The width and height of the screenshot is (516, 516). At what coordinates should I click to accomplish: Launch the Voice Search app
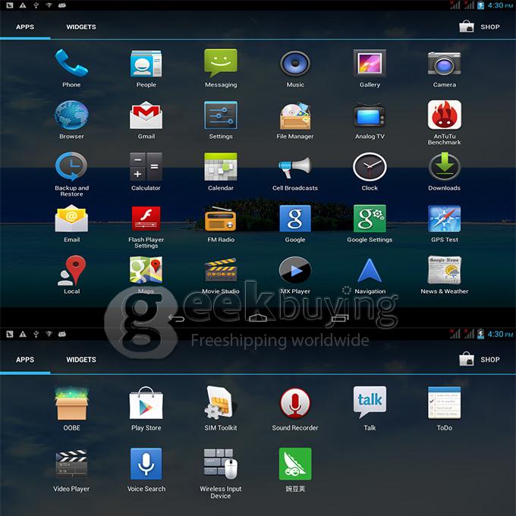point(146,464)
